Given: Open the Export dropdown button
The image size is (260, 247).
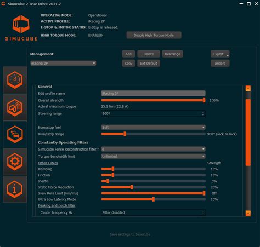Looking at the screenshot, I should (220, 54).
